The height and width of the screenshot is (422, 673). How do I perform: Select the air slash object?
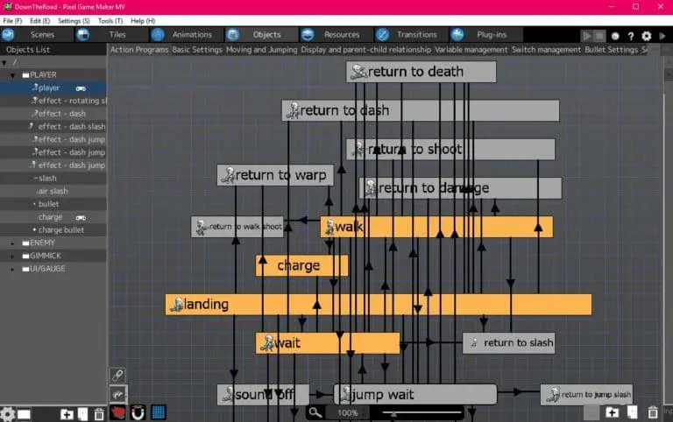click(53, 191)
